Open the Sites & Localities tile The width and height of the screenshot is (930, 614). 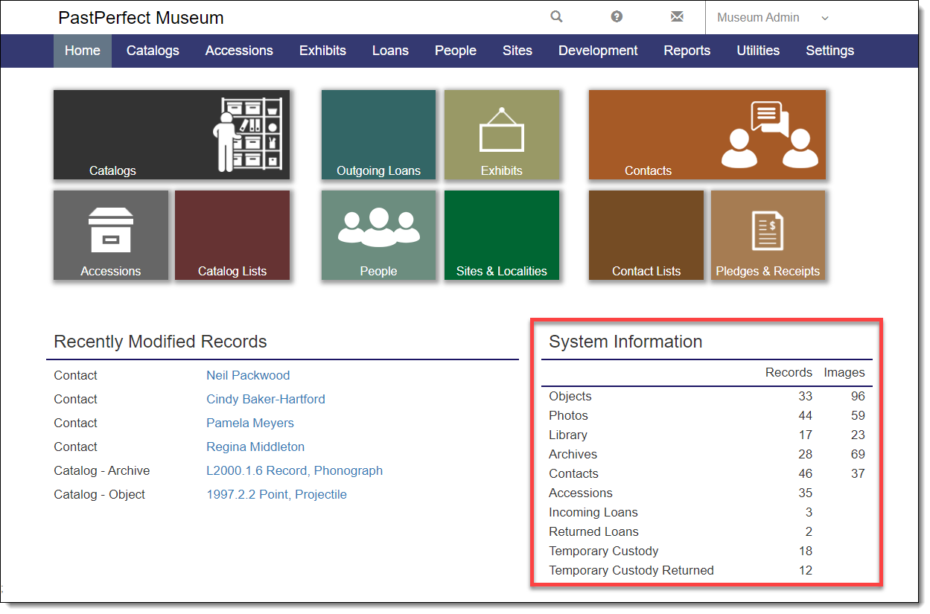click(501, 235)
